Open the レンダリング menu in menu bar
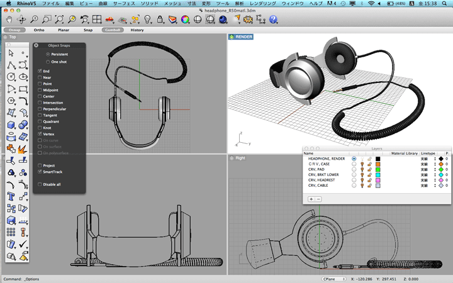 pyautogui.click(x=263, y=4)
